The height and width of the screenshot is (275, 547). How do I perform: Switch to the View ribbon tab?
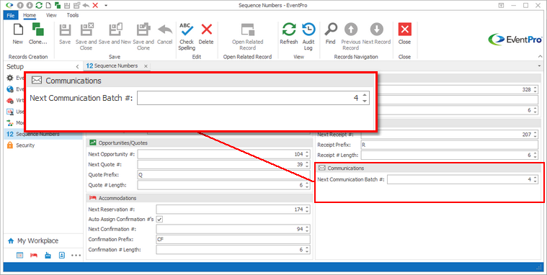(x=51, y=15)
